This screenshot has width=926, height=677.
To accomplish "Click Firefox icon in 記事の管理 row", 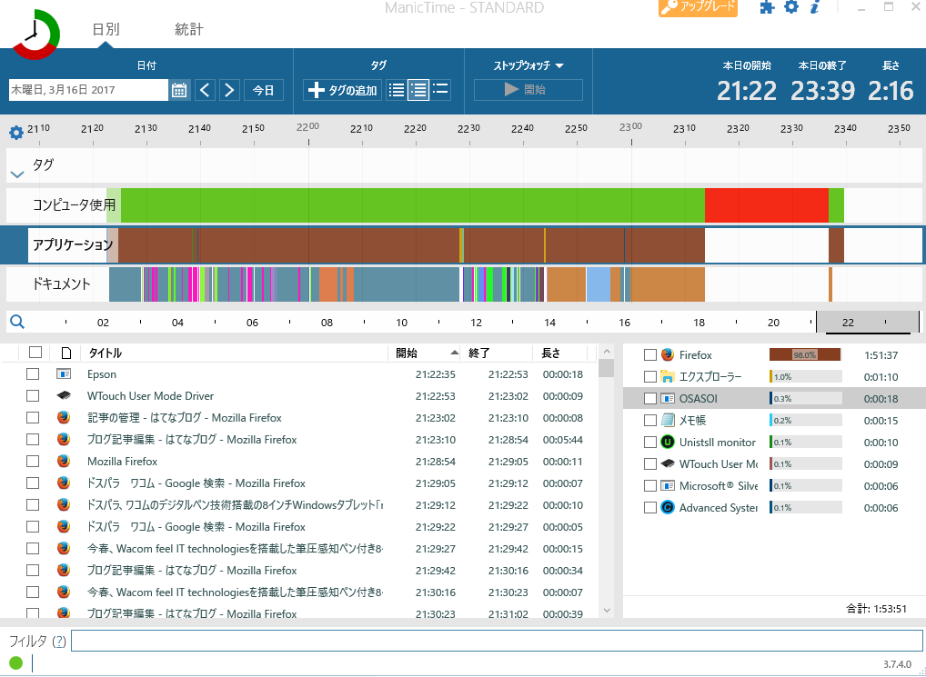I will pos(63,417).
